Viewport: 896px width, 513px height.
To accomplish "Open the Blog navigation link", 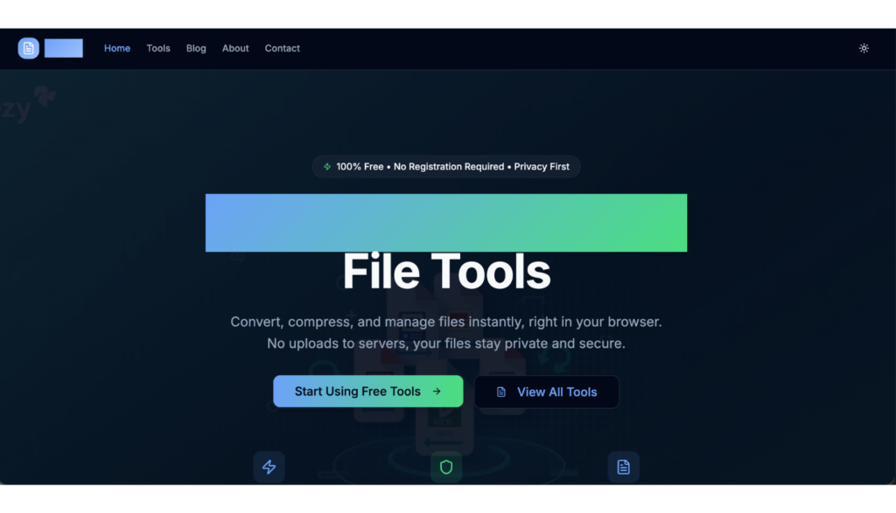I will click(196, 48).
